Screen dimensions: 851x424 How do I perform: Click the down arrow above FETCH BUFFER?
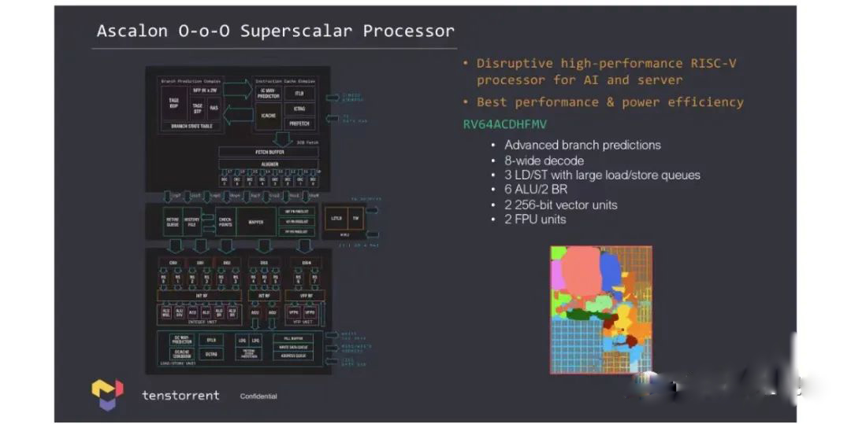tap(282, 138)
